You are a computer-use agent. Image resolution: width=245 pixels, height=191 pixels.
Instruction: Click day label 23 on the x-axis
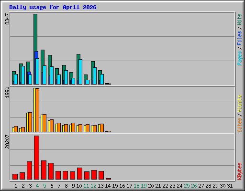pos(172,186)
